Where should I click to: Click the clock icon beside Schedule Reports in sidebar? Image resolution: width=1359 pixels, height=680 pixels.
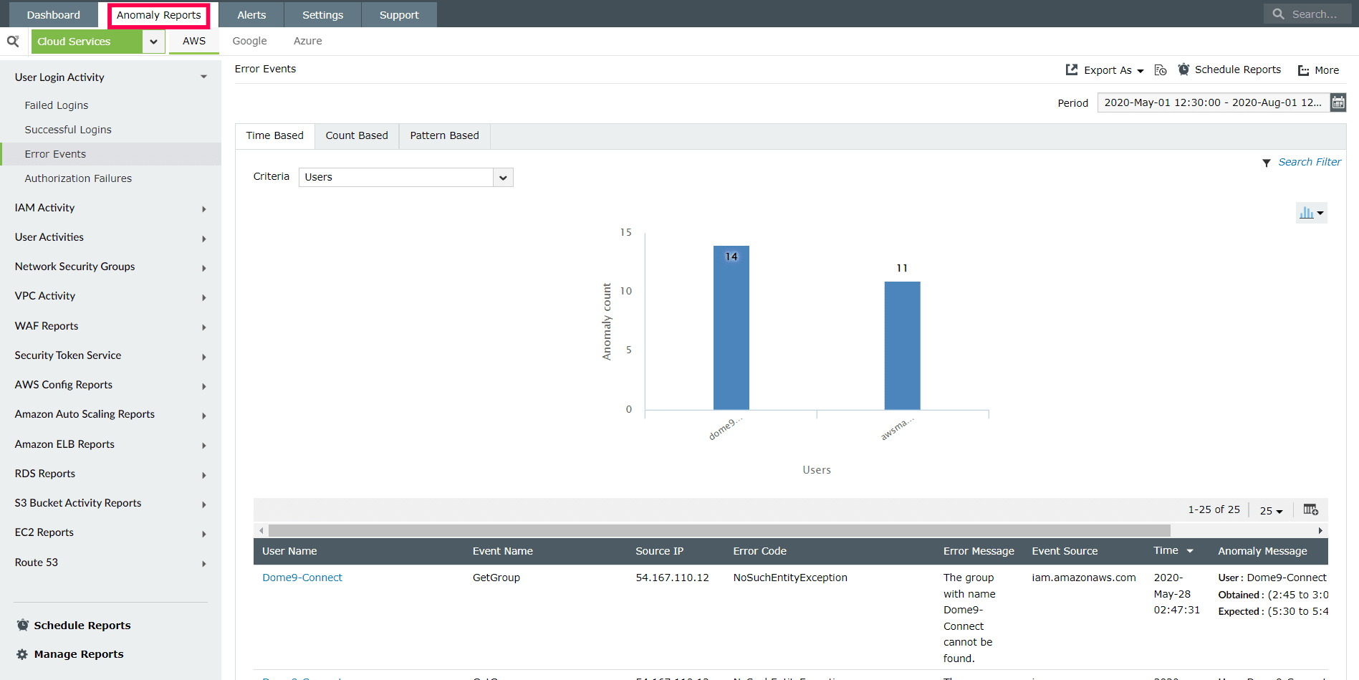[x=22, y=624]
